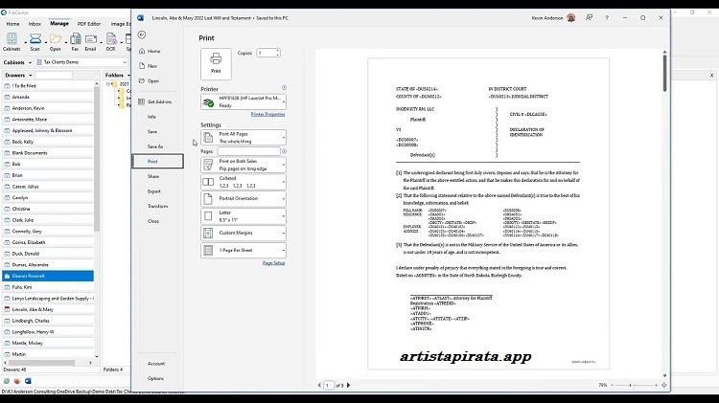Click the Pages info icon
Image resolution: width=719 pixels, height=403 pixels.
tap(284, 151)
